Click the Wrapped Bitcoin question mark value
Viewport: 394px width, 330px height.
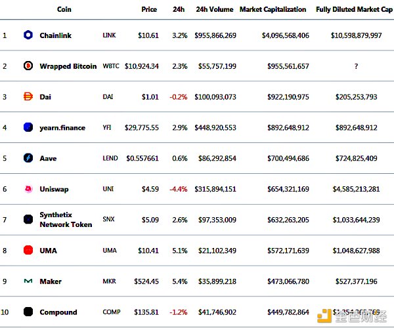click(x=355, y=66)
